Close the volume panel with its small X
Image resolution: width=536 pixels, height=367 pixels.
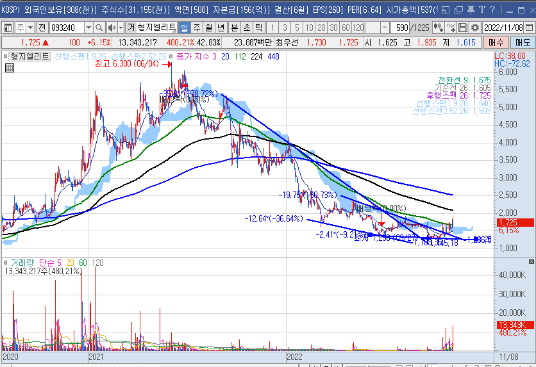pos(532,262)
